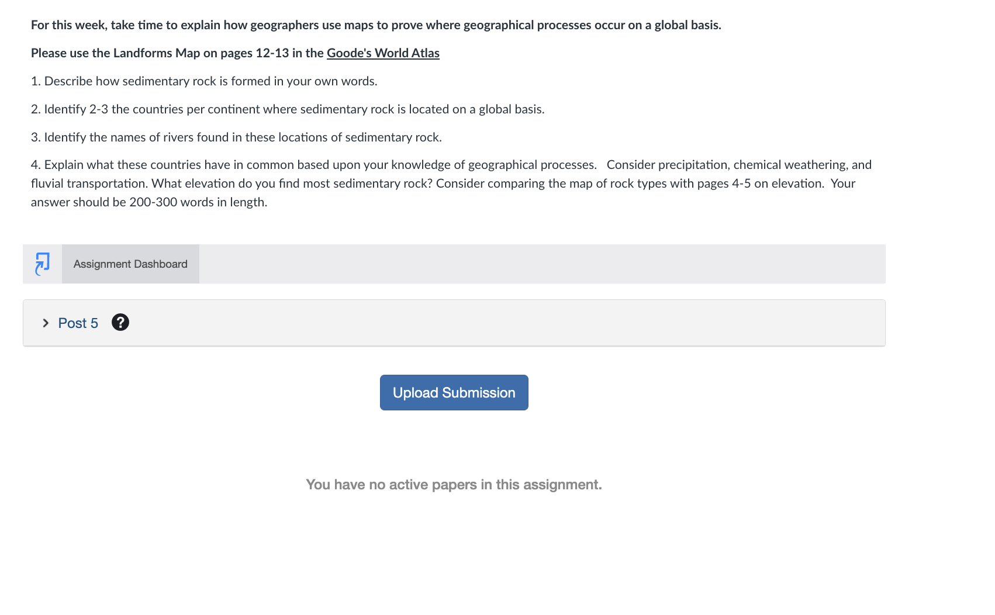Click the 'Please use the Landforms Map' text
995x615 pixels.
coord(116,53)
